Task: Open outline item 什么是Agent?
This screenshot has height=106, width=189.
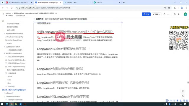Action: (x=9, y=93)
